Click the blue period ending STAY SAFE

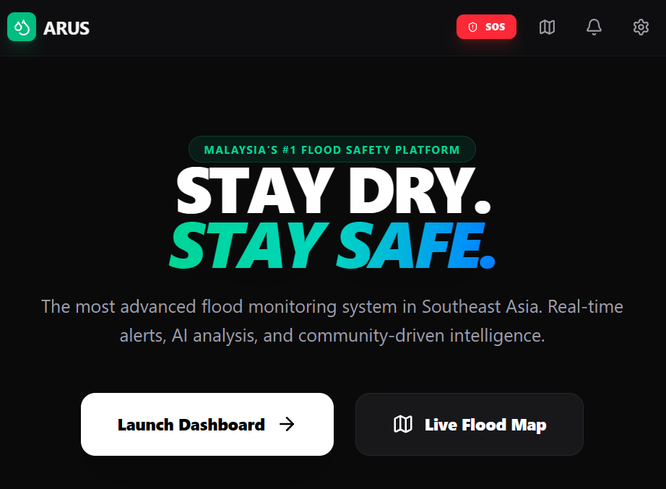click(x=488, y=261)
